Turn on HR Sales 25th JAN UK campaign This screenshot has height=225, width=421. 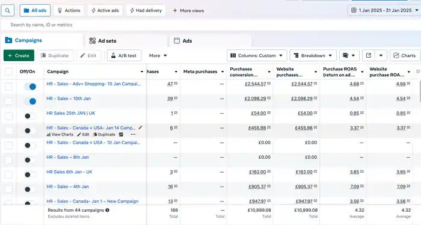[30, 116]
